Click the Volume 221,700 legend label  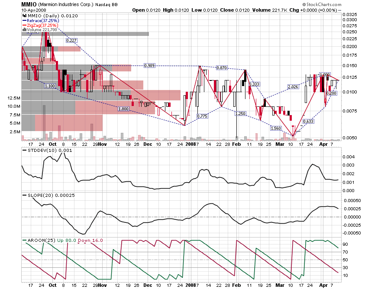click(42, 30)
